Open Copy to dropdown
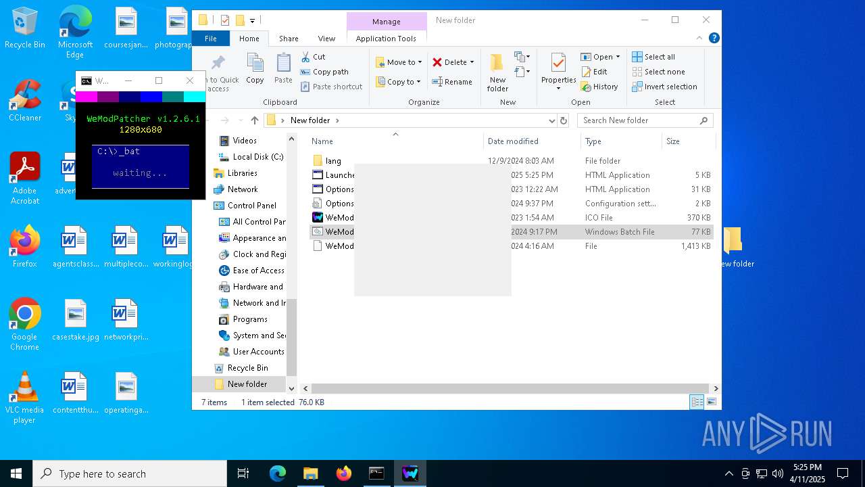The image size is (865, 487). (x=399, y=82)
